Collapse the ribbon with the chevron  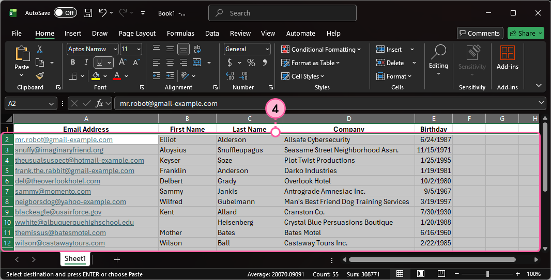click(539, 85)
